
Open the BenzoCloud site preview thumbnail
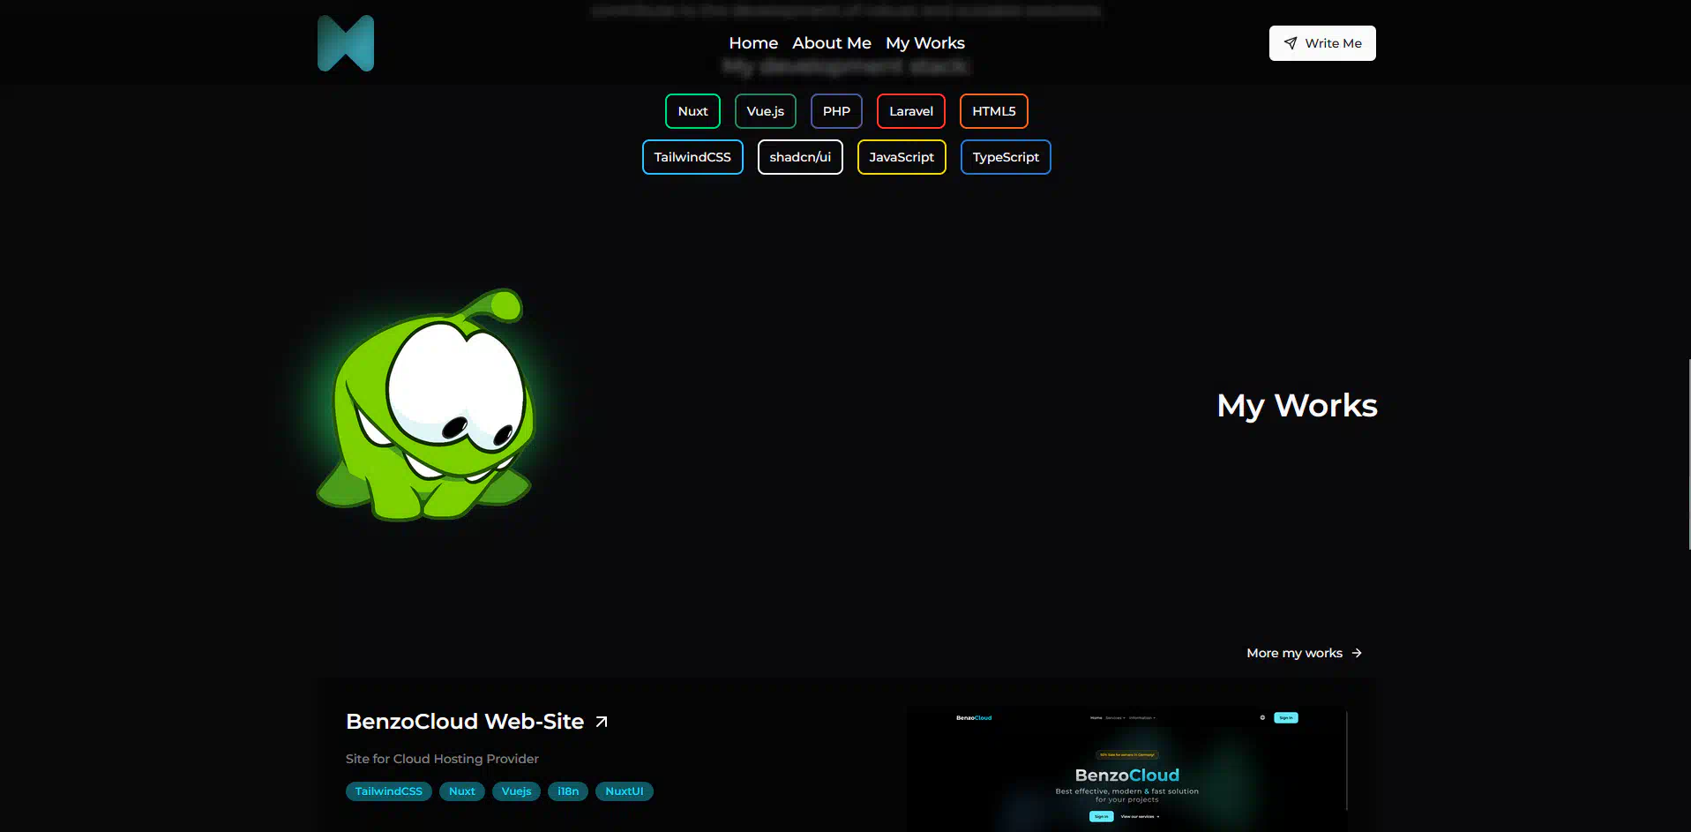point(1127,768)
